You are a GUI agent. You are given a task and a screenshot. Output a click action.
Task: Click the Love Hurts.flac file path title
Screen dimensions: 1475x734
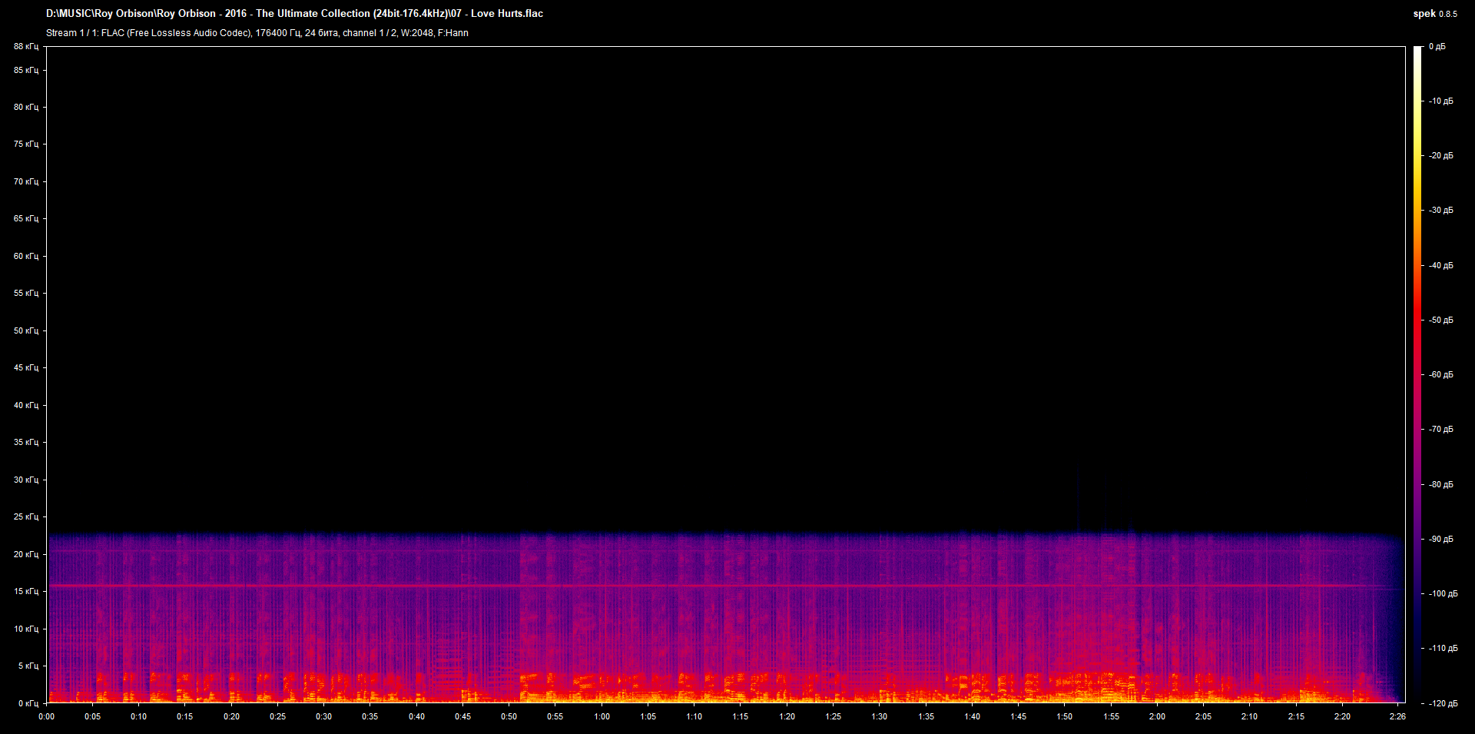click(294, 14)
